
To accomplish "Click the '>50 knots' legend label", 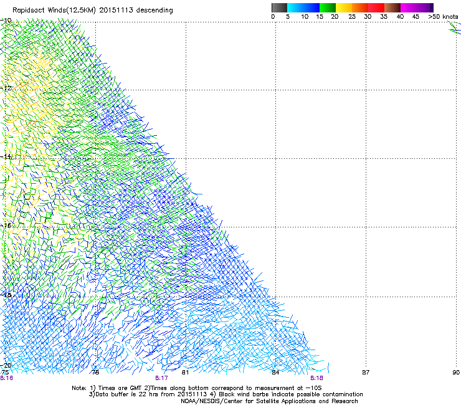I will point(443,17).
